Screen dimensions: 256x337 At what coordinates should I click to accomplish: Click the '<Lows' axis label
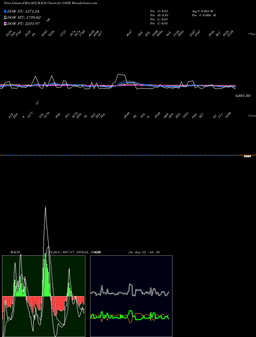252,115
